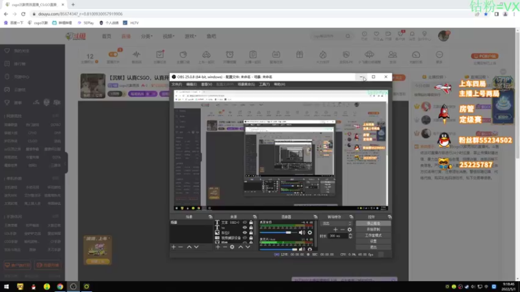Reload the page in Chrome
This screenshot has width=520, height=292.
pos(23,14)
